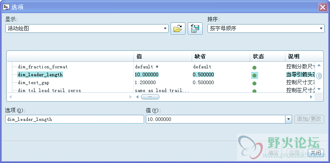
Task: Click value cell 'default *'
Action: pyautogui.click(x=147, y=67)
